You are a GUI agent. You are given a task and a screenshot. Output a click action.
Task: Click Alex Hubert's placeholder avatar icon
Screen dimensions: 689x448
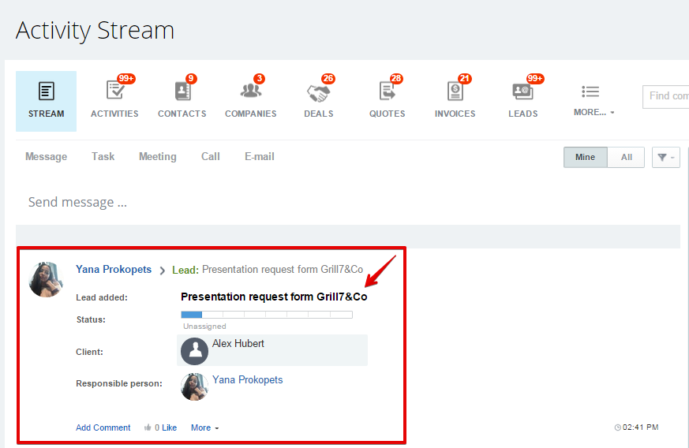pos(194,351)
